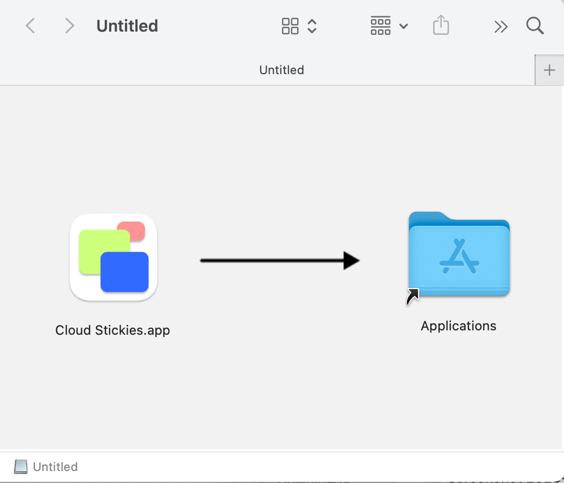Image resolution: width=564 pixels, height=483 pixels.
Task: Switch to icon grid view
Action: (290, 26)
